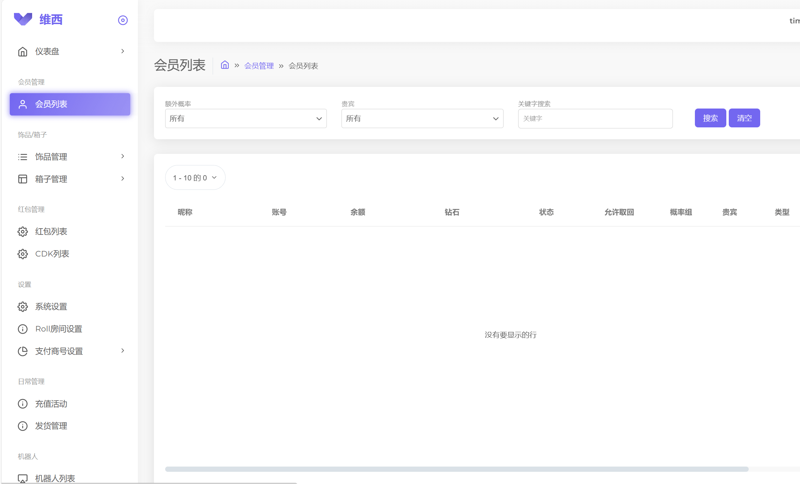Open 系统设置 via its settings icon

tap(22, 306)
